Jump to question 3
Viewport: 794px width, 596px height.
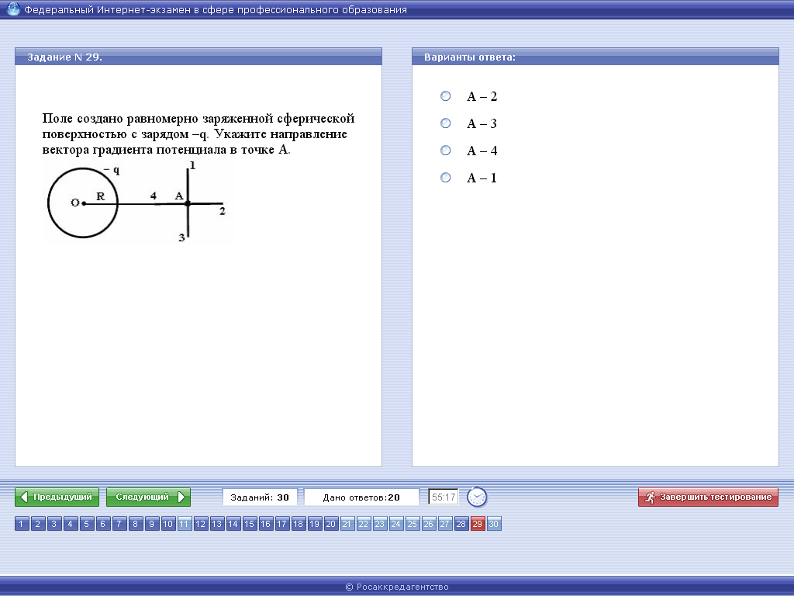[54, 524]
